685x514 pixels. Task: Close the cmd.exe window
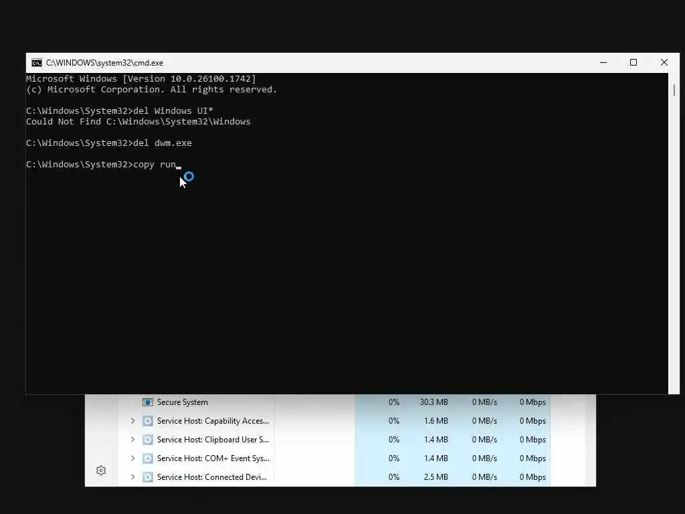pyautogui.click(x=664, y=62)
